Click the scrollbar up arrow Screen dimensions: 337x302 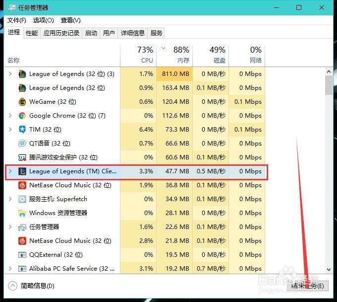pos(329,72)
